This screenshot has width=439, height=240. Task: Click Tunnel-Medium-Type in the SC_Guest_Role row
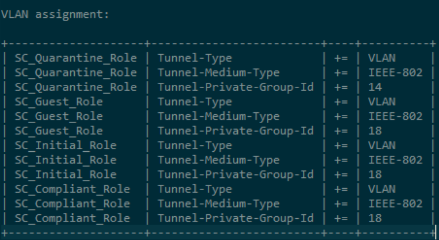point(218,116)
